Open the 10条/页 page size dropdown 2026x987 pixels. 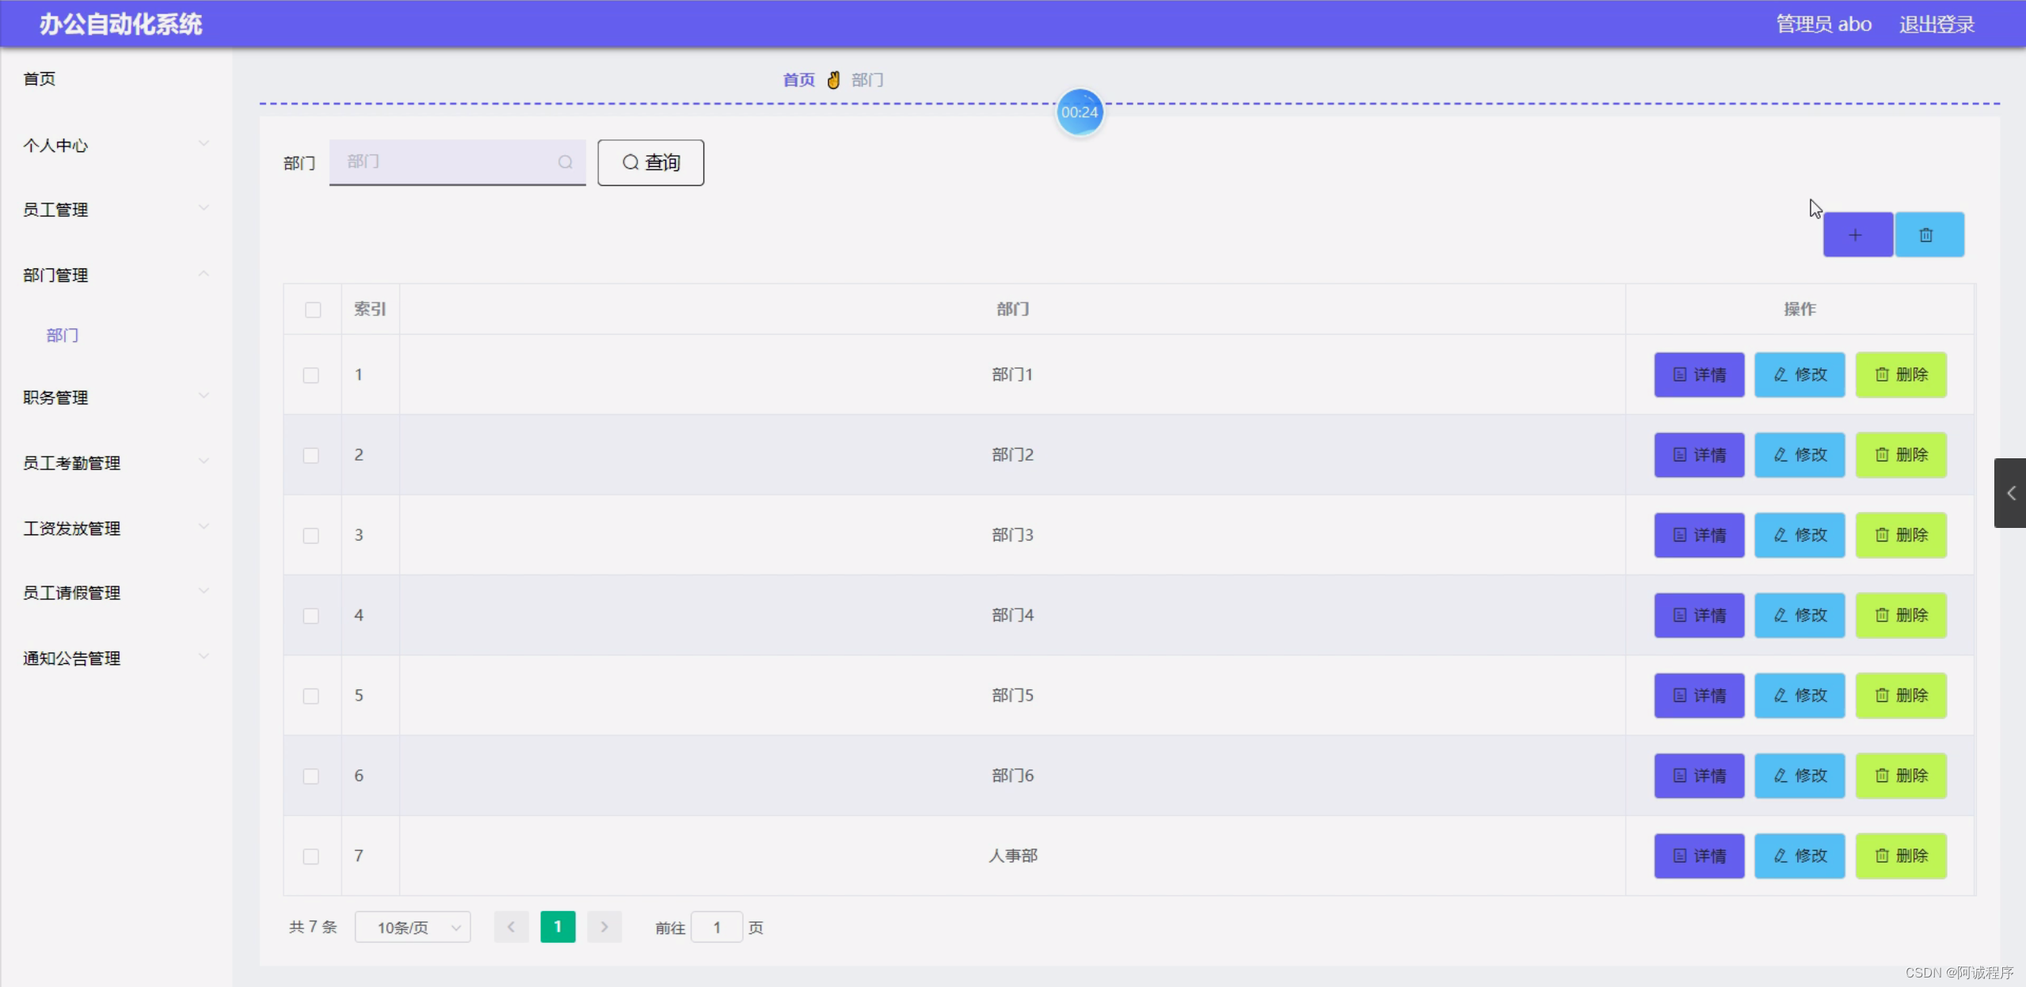[413, 927]
